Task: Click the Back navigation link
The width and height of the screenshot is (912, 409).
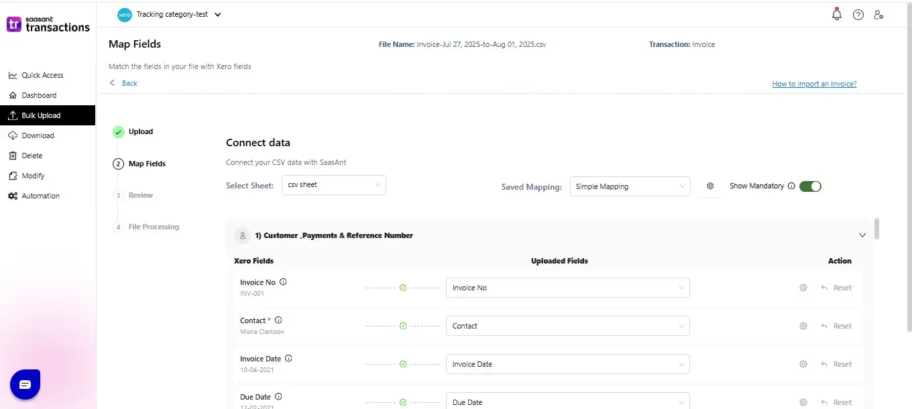Action: (x=123, y=82)
